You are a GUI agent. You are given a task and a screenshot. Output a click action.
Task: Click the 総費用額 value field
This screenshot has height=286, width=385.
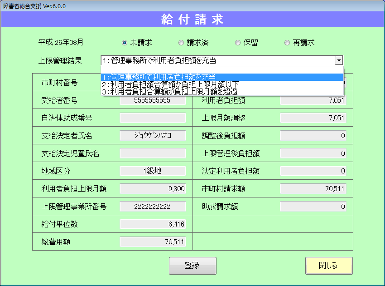point(153,242)
